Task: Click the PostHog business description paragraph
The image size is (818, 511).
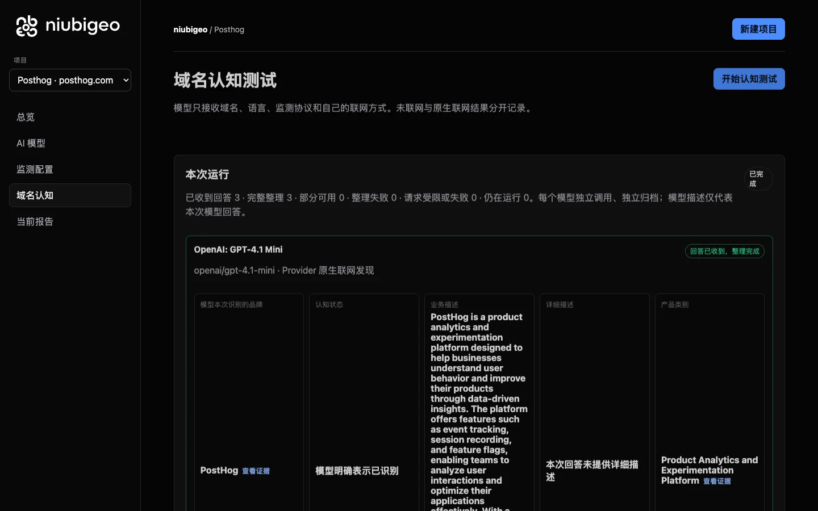Action: [479, 412]
